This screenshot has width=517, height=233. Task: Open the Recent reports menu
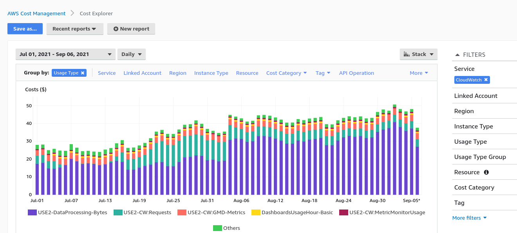[75, 29]
